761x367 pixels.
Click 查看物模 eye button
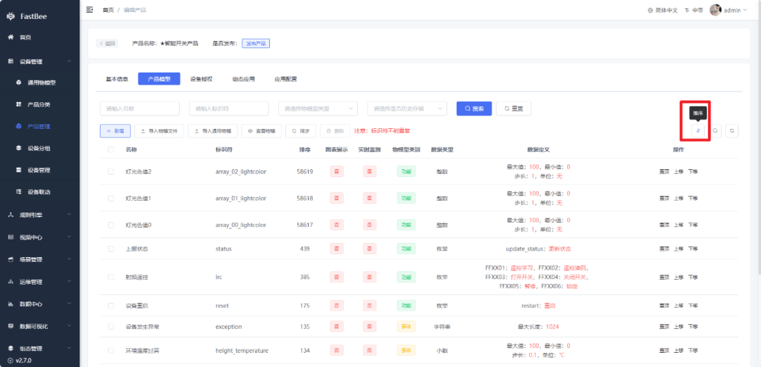pos(261,131)
